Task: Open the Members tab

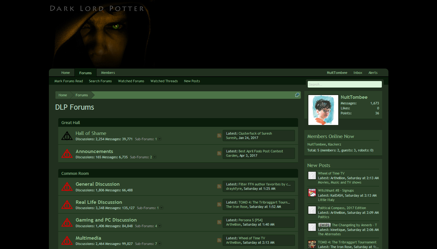Action: 108,73
